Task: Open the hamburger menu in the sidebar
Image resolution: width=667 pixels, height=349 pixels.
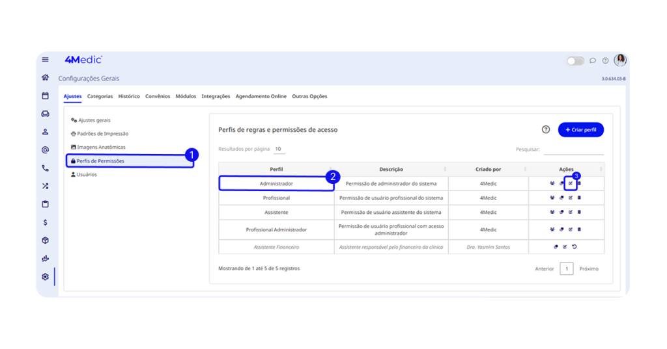Action: point(45,60)
